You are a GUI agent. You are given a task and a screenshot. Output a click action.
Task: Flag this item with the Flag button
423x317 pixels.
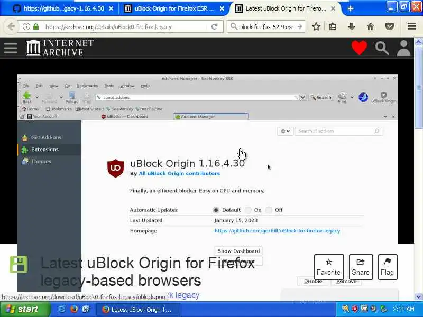pos(388,267)
